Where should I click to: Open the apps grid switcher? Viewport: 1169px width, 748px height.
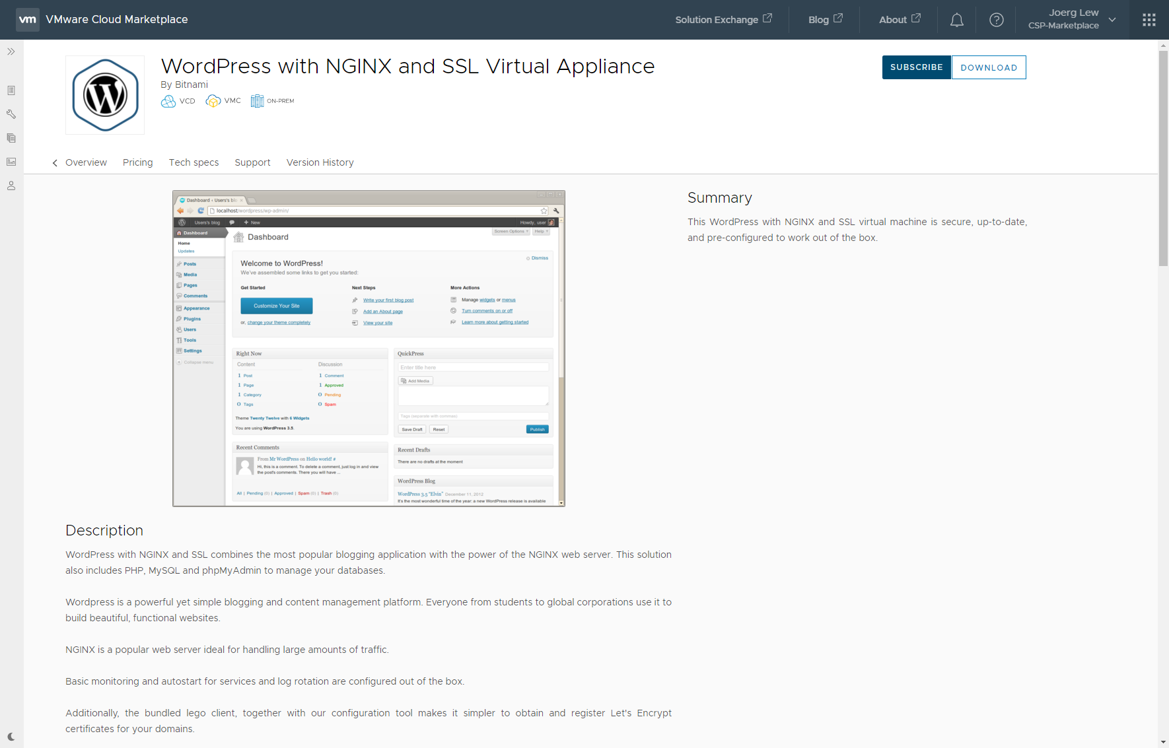click(x=1149, y=20)
